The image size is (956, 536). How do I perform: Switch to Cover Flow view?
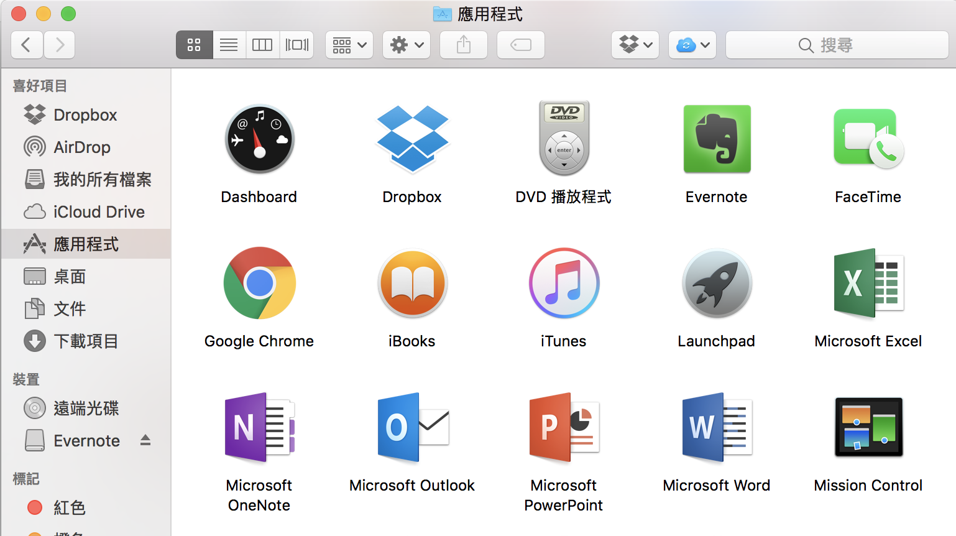[296, 45]
